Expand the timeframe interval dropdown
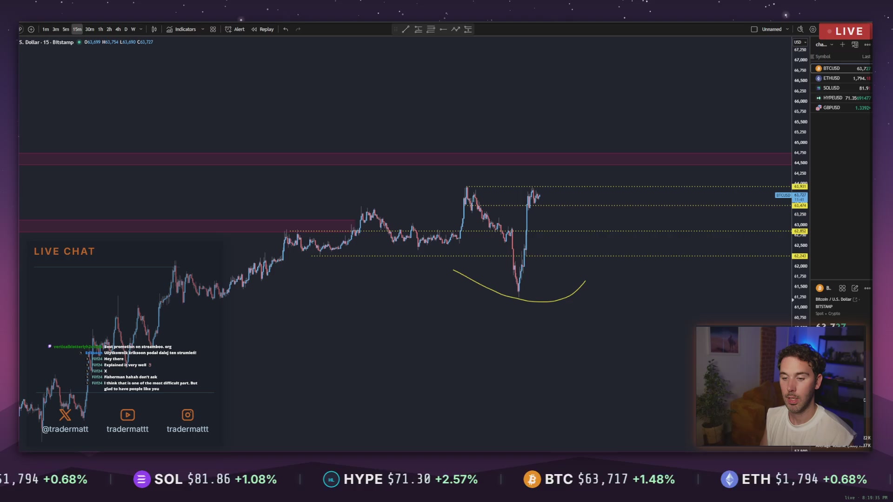 tap(141, 29)
